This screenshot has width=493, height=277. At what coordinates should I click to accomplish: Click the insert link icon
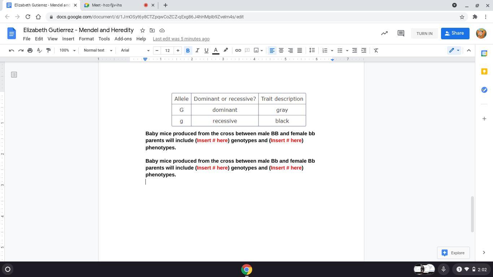tap(238, 50)
